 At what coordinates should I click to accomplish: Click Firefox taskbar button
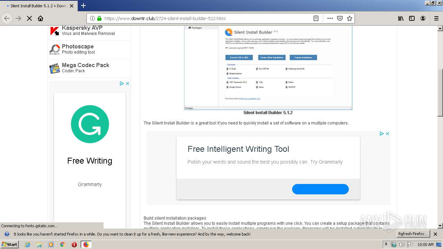point(86,245)
